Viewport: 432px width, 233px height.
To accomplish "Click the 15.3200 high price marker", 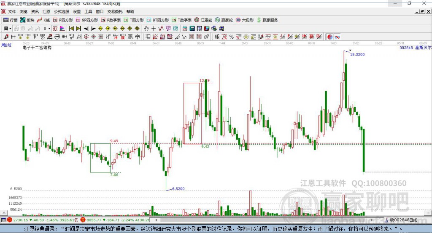I will tap(357, 54).
